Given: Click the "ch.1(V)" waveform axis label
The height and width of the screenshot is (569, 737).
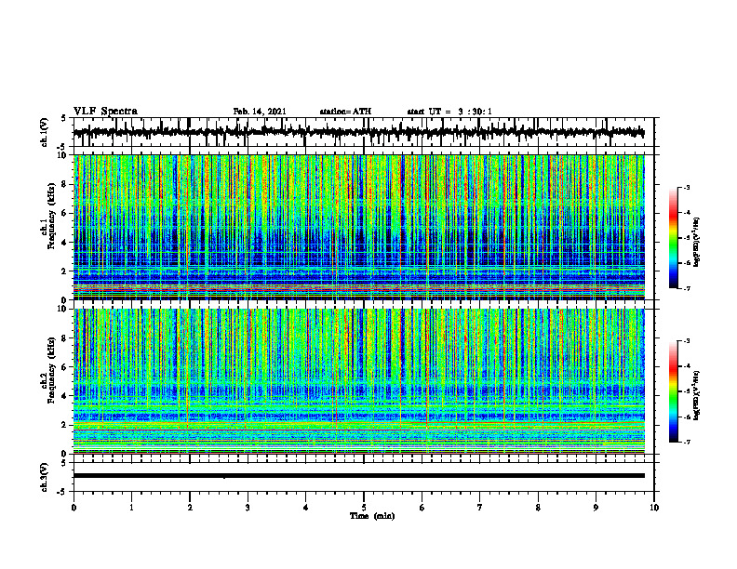Looking at the screenshot, I should [x=45, y=132].
